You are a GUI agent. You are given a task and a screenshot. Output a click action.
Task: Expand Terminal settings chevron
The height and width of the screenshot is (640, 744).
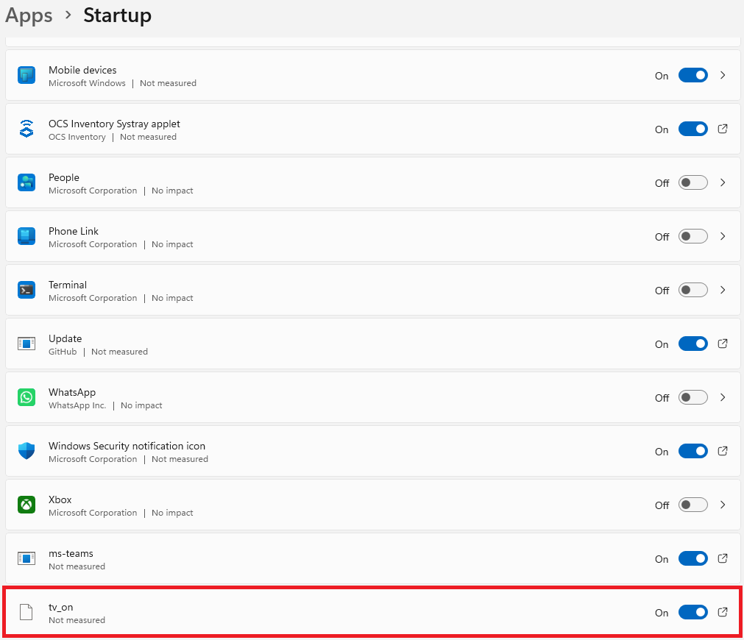pyautogui.click(x=723, y=289)
